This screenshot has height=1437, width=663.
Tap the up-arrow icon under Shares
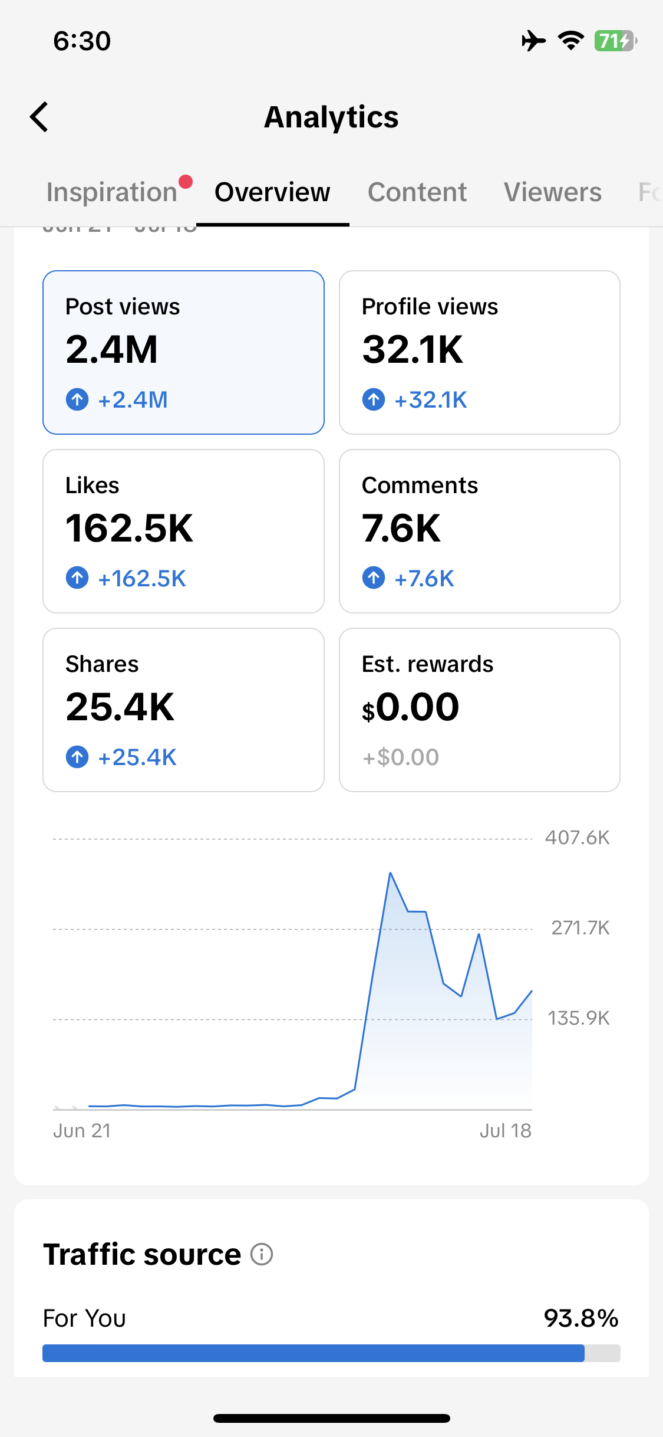[77, 757]
